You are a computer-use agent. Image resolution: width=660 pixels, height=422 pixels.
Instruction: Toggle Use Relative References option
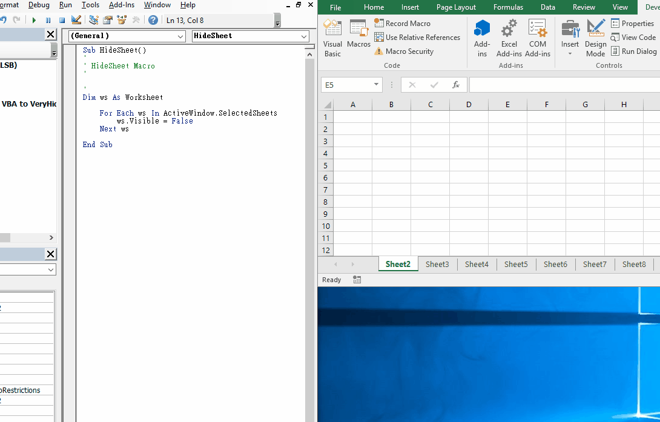click(x=417, y=38)
